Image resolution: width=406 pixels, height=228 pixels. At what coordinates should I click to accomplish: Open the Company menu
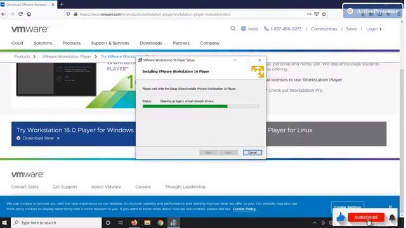coord(209,43)
